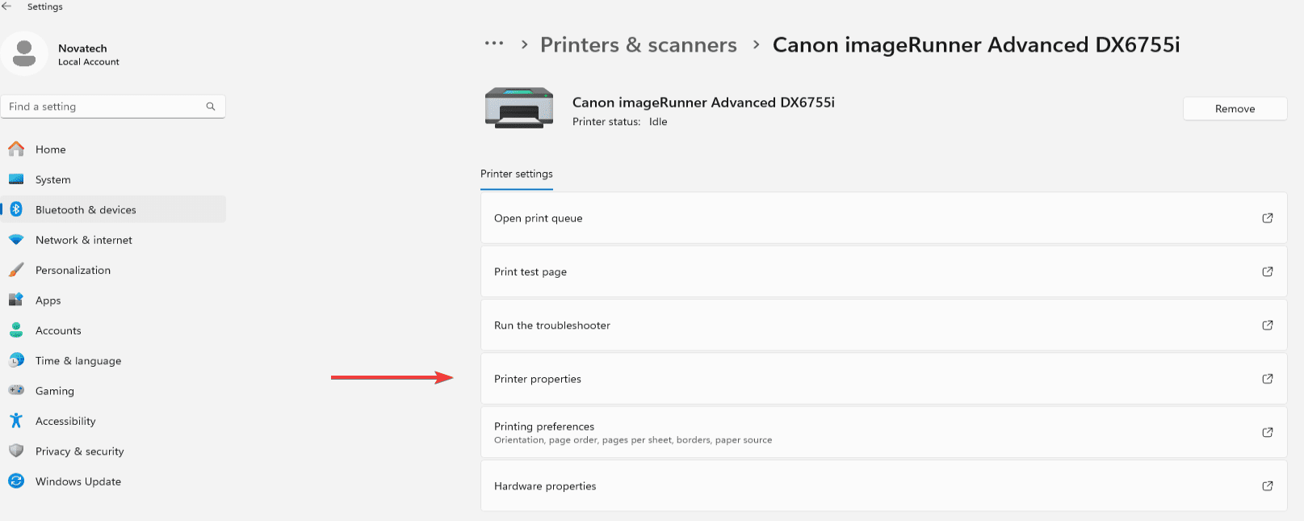
Task: Click external link icon for Printer properties
Action: click(x=1268, y=379)
